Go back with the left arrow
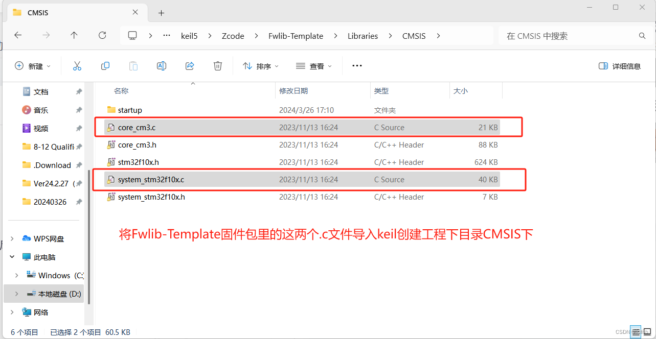 tap(18, 35)
